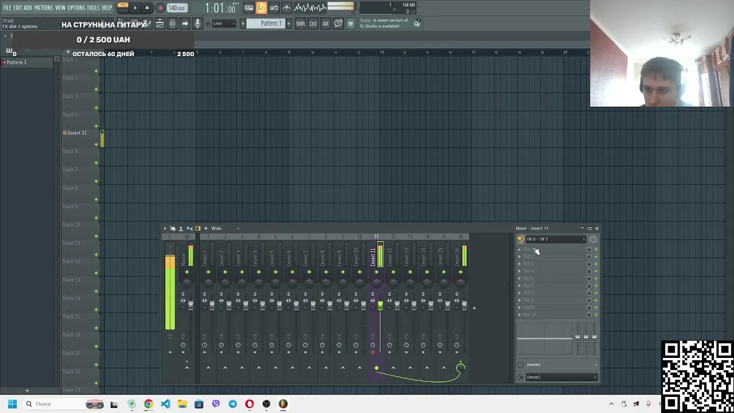Open the FILE menu
734x413 pixels.
click(x=7, y=7)
